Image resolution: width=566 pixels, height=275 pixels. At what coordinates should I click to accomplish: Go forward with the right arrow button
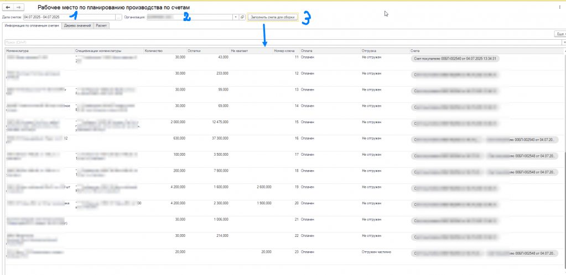pyautogui.click(x=19, y=7)
